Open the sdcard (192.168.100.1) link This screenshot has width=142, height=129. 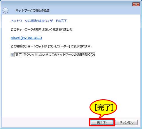(x=26, y=38)
